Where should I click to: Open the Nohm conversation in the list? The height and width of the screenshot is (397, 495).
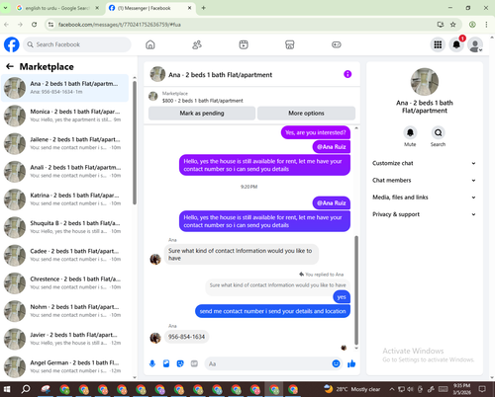[65, 311]
